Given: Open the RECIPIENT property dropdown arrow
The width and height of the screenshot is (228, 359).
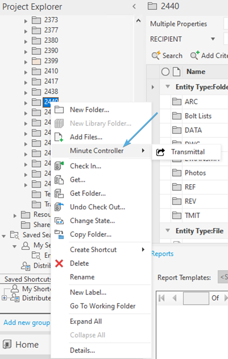Looking at the screenshot, I should pyautogui.click(x=213, y=39).
